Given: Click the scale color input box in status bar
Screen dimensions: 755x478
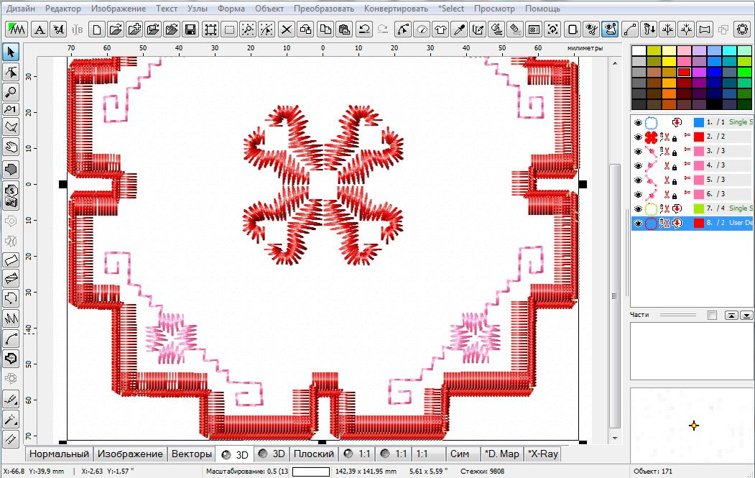Looking at the screenshot, I should coord(311,472).
